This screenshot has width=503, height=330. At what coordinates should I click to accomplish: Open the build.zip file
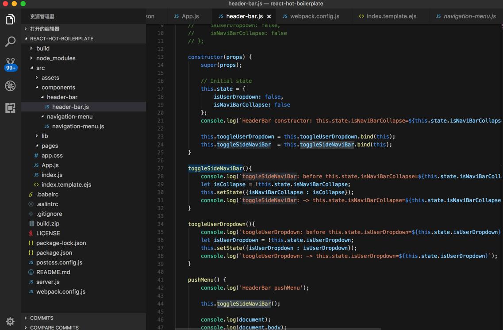(48, 223)
